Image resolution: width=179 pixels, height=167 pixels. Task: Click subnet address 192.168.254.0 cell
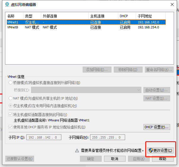click(x=148, y=27)
